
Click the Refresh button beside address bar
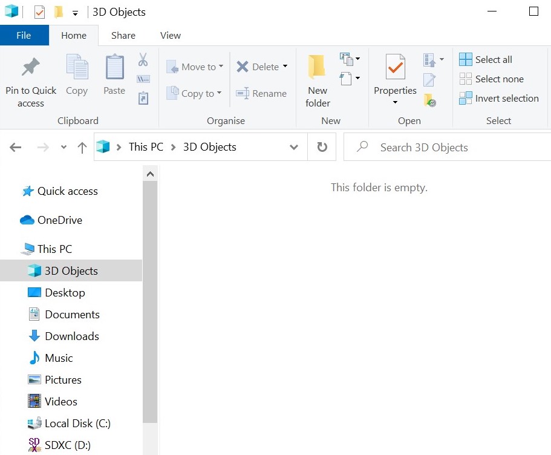click(x=322, y=147)
